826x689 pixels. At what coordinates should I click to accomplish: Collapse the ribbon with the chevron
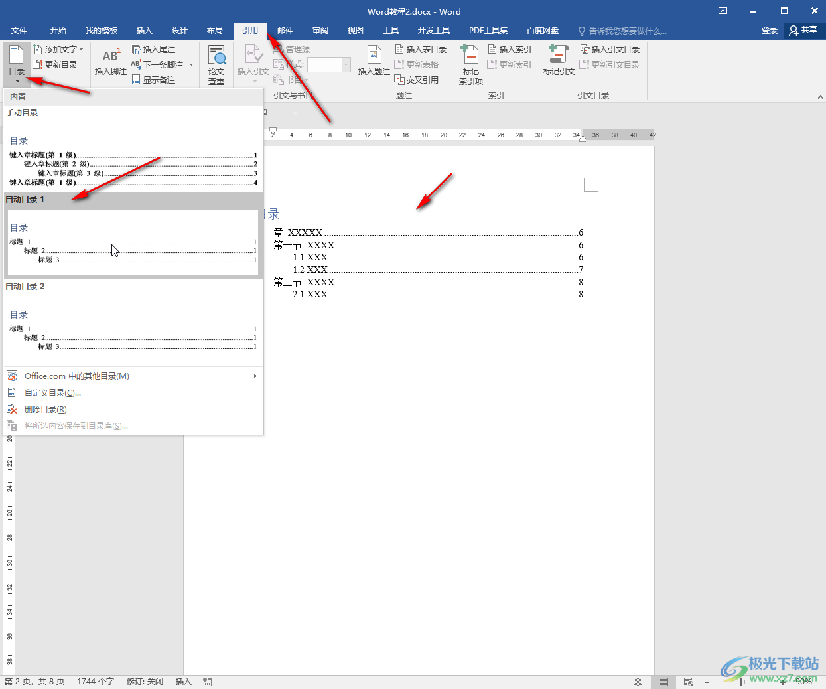(820, 97)
